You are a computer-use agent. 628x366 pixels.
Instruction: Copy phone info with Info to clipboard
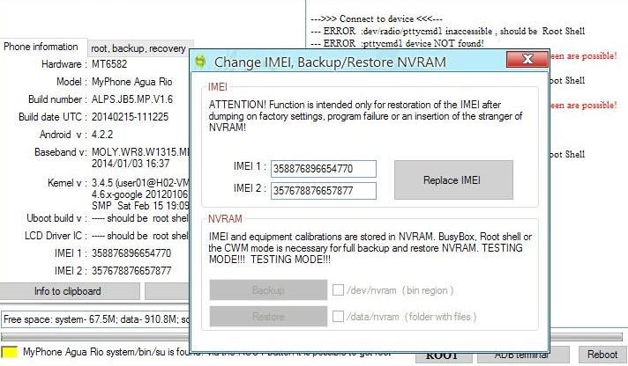coord(68,291)
